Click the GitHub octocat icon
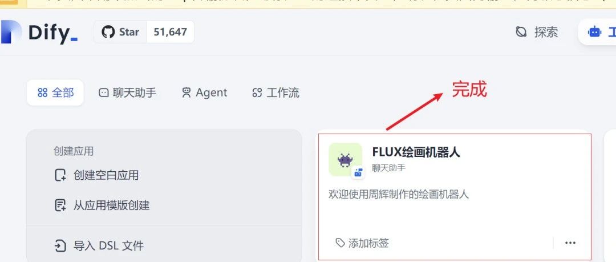The width and height of the screenshot is (616, 262). tap(108, 32)
